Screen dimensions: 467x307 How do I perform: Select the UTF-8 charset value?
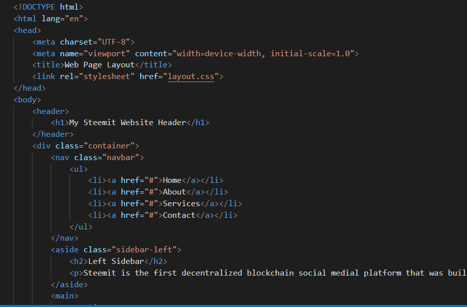(114, 42)
